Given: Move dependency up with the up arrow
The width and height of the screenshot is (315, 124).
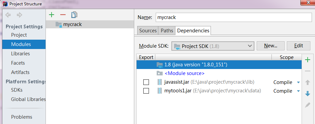Looking at the screenshot, I should pos(308,82).
